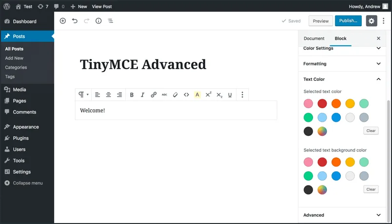Apply bold formatting to text
Screen dimensions: 392x224
132,95
